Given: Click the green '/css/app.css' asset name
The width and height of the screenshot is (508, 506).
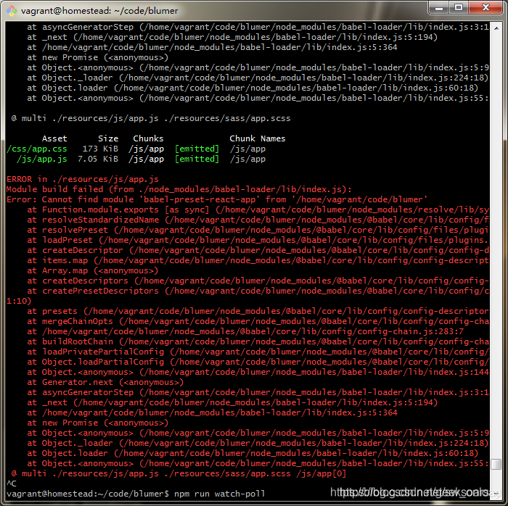Looking at the screenshot, I should click(37, 149).
